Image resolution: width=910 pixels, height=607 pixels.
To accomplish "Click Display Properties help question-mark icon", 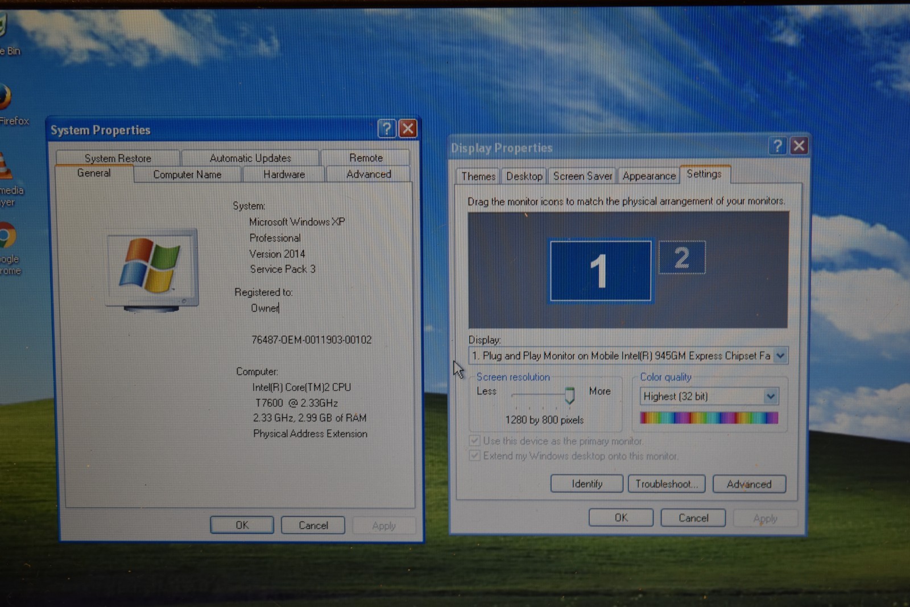I will click(777, 146).
